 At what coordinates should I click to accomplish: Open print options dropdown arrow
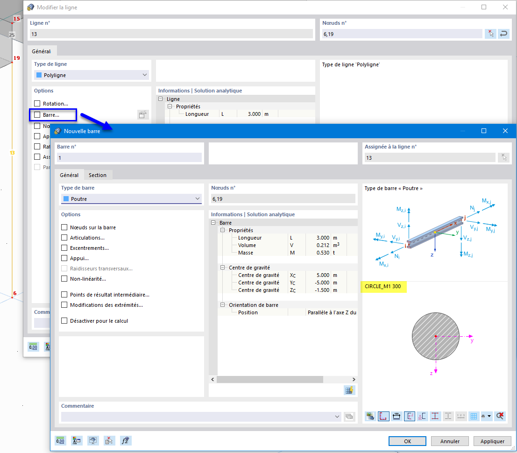click(x=489, y=416)
